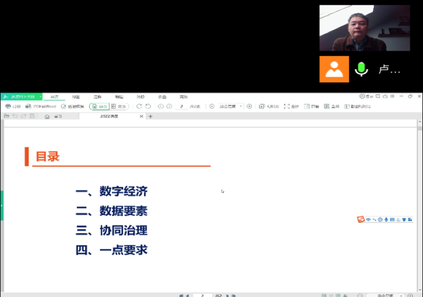This screenshot has height=297, width=423.
Task: Click the Login button at top right
Action: tap(366, 97)
